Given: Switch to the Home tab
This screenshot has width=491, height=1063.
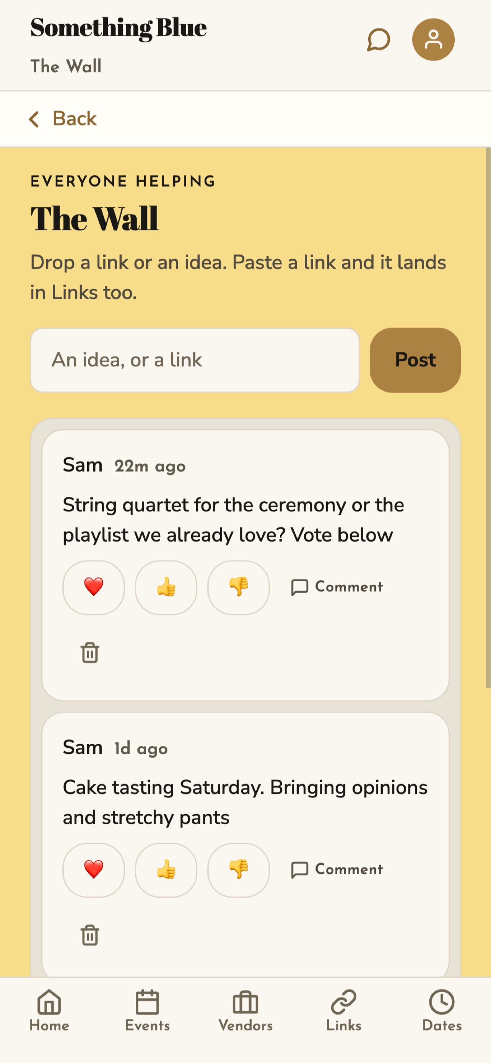Looking at the screenshot, I should tap(49, 1010).
